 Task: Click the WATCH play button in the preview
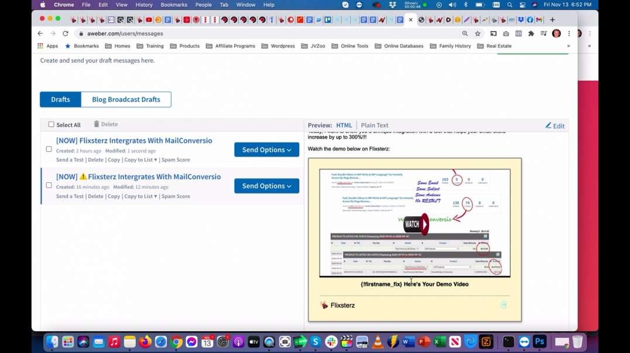416,224
